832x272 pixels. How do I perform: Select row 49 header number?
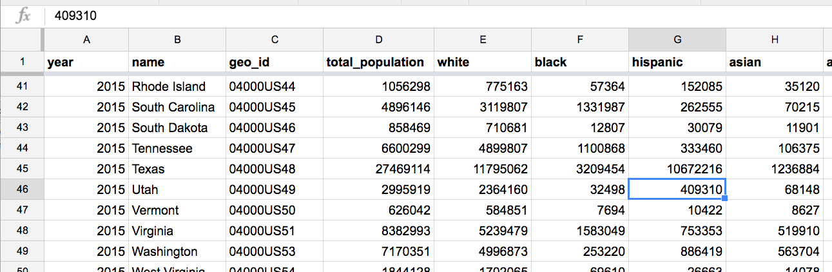(x=22, y=251)
